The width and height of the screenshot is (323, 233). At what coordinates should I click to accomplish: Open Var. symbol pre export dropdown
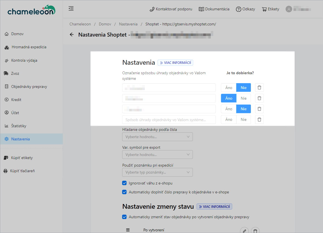[x=157, y=155]
